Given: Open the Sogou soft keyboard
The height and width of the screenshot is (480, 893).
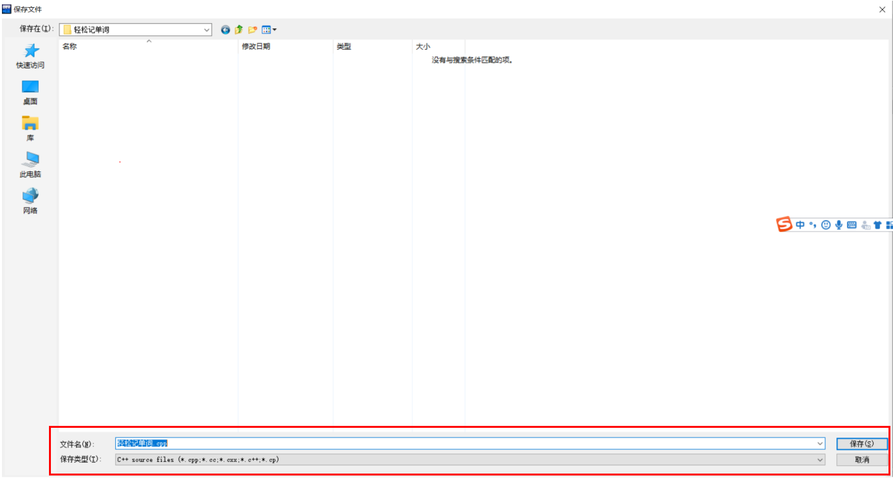Looking at the screenshot, I should [852, 225].
